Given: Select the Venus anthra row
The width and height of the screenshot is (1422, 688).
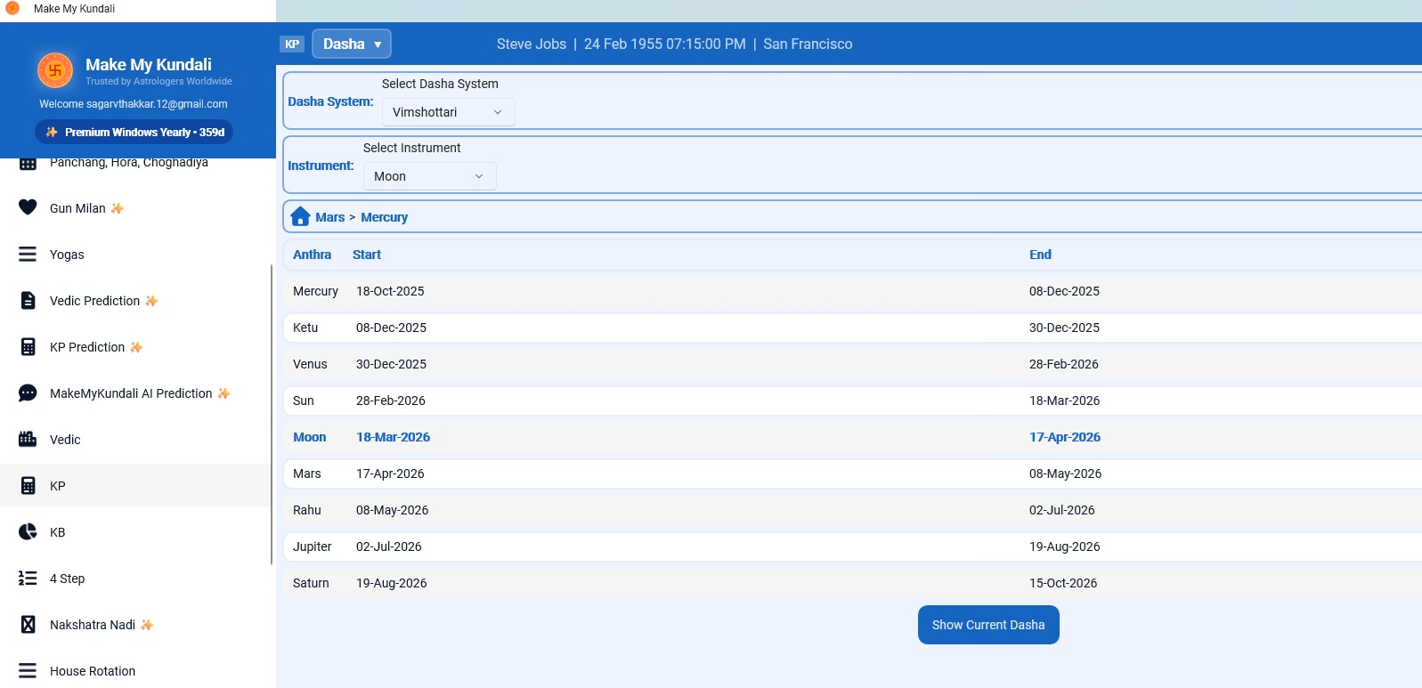Looking at the screenshot, I should [852, 364].
